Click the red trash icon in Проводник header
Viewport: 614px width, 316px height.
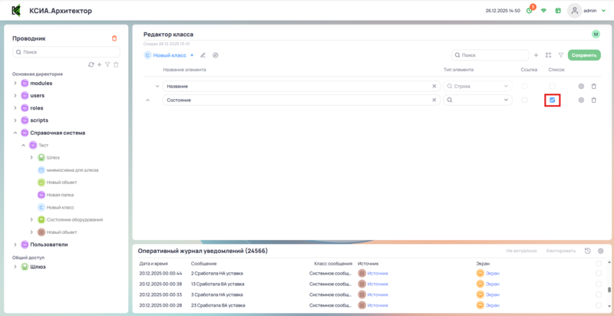(114, 38)
